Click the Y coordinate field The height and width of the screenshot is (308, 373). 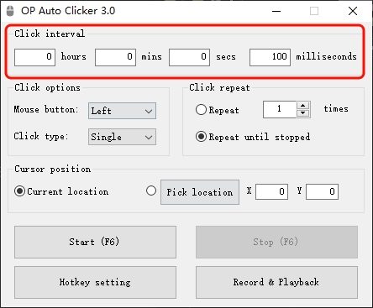tap(322, 191)
